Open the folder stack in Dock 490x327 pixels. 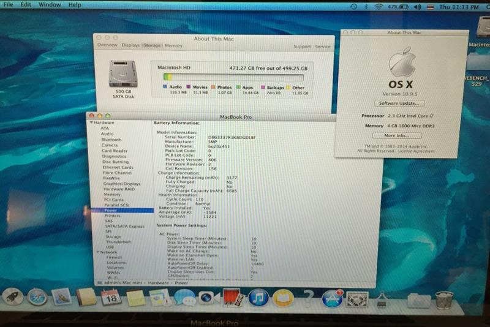click(419, 301)
